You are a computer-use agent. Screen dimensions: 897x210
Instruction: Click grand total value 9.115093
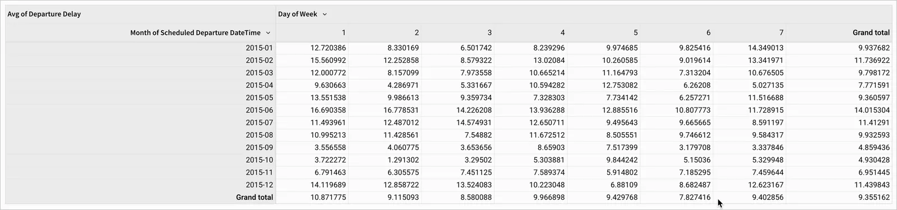[403, 197]
